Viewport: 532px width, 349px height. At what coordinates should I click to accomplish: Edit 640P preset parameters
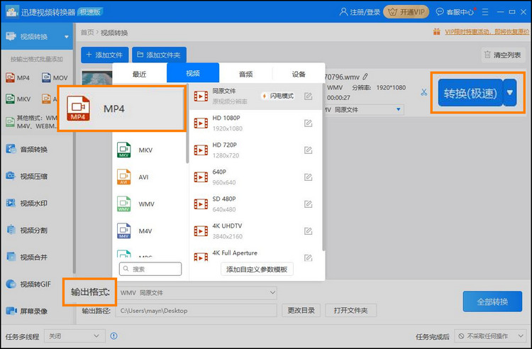(308, 177)
